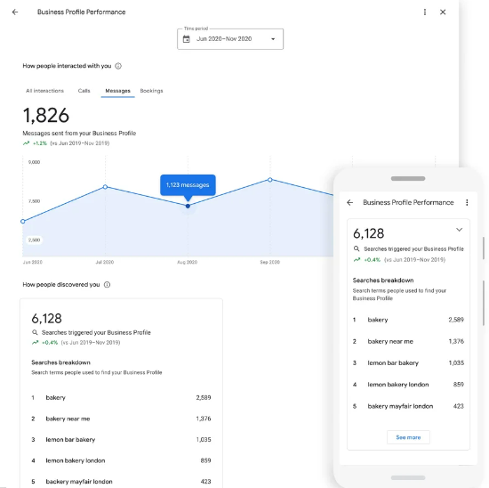Open the Time period dropdown

(230, 39)
